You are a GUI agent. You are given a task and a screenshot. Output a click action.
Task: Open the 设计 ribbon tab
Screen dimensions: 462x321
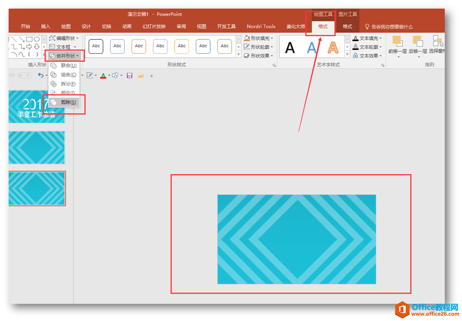(x=86, y=27)
